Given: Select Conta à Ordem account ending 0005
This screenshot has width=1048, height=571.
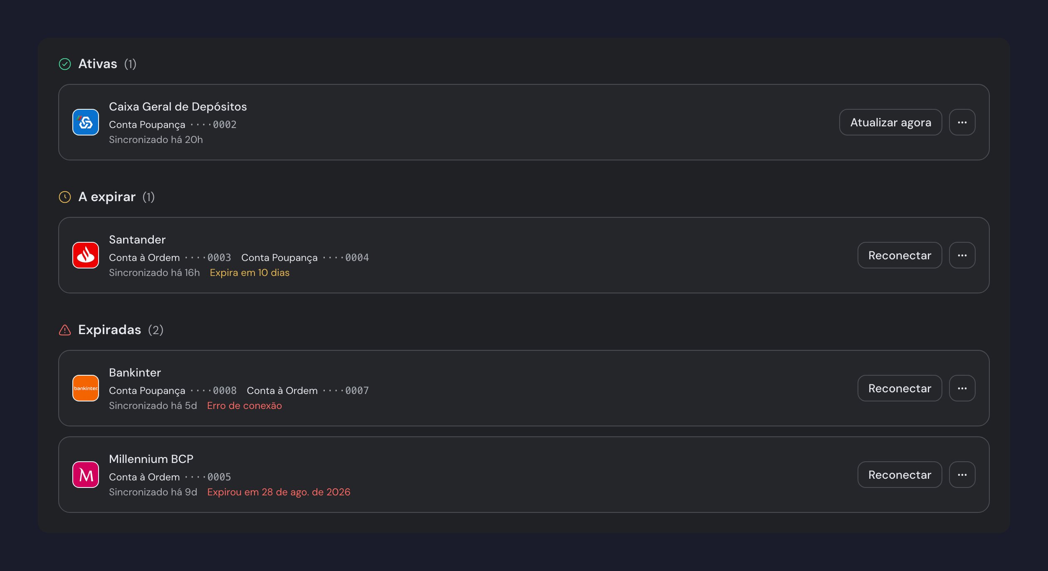Looking at the screenshot, I should coord(170,477).
